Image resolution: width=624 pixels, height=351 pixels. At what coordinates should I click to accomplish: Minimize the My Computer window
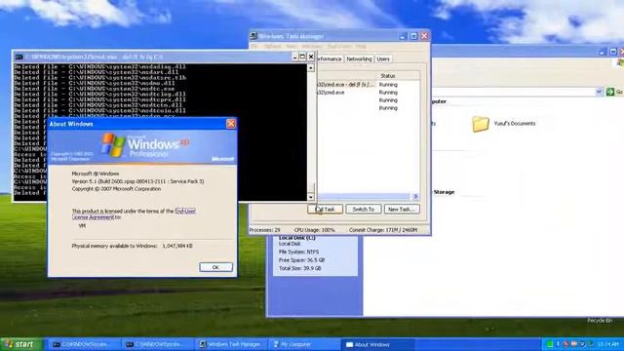point(603,52)
